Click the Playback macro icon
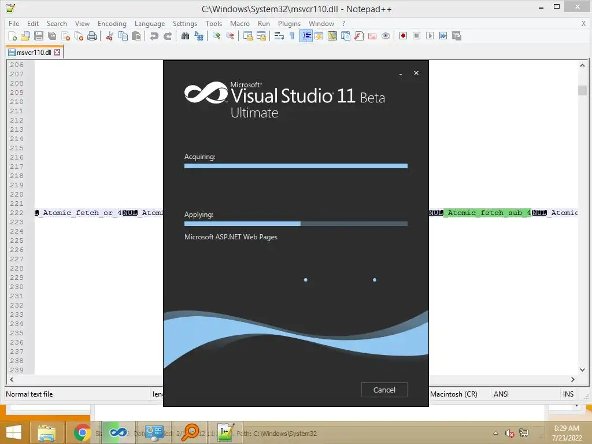This screenshot has width=592, height=444. click(430, 36)
